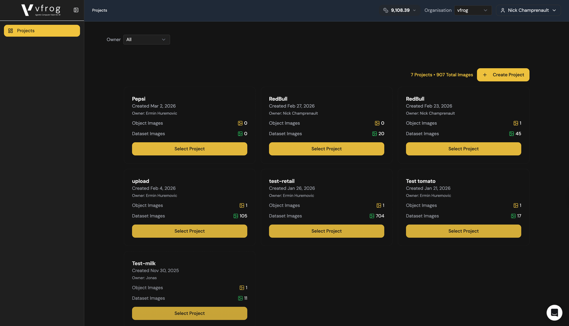Click the credits coin icon

point(386,10)
